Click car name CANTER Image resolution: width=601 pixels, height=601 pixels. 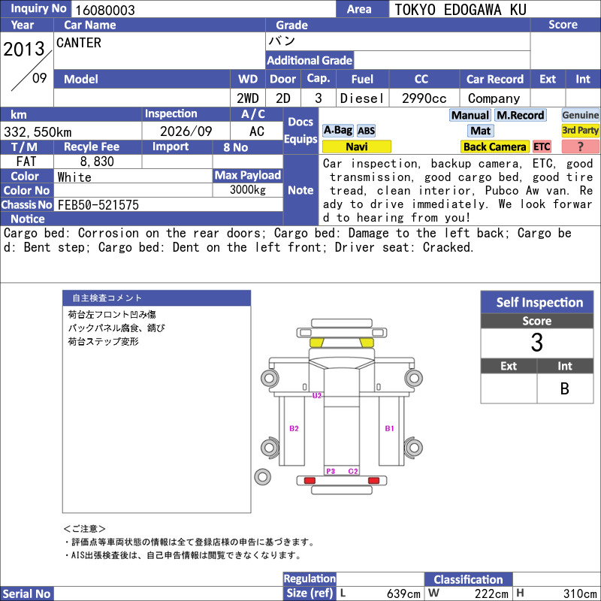(79, 43)
